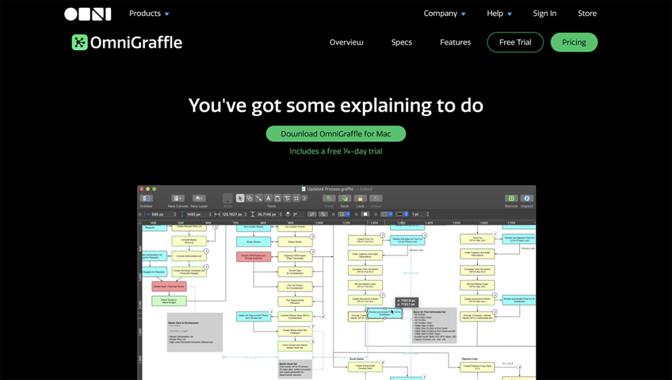Create a New Canvas from the toolbar
Image resolution: width=672 pixels, height=380 pixels.
pos(178,198)
